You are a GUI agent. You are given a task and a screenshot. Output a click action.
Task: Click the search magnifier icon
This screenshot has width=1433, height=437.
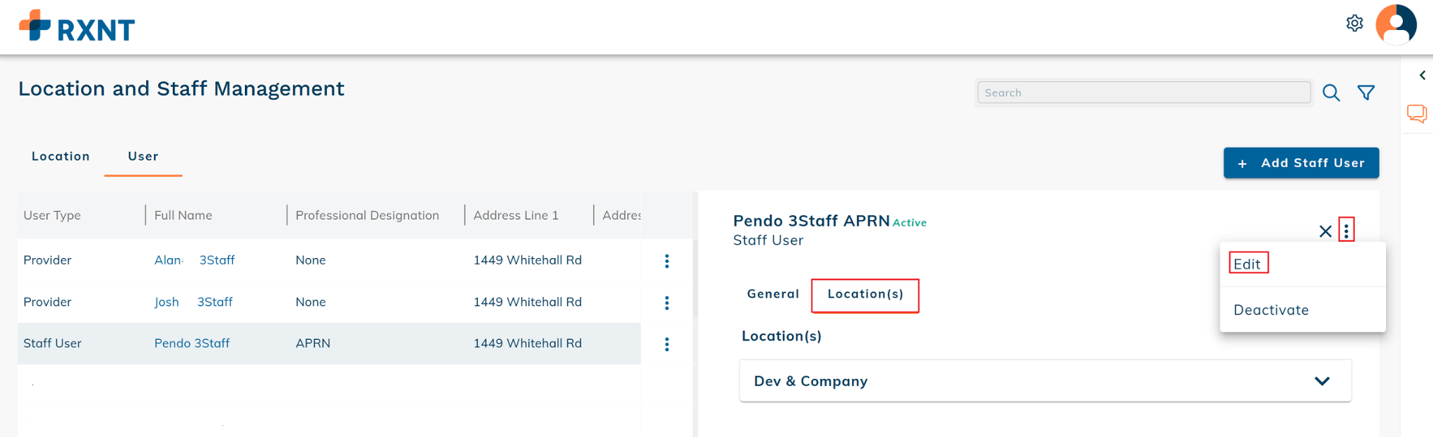click(x=1331, y=93)
